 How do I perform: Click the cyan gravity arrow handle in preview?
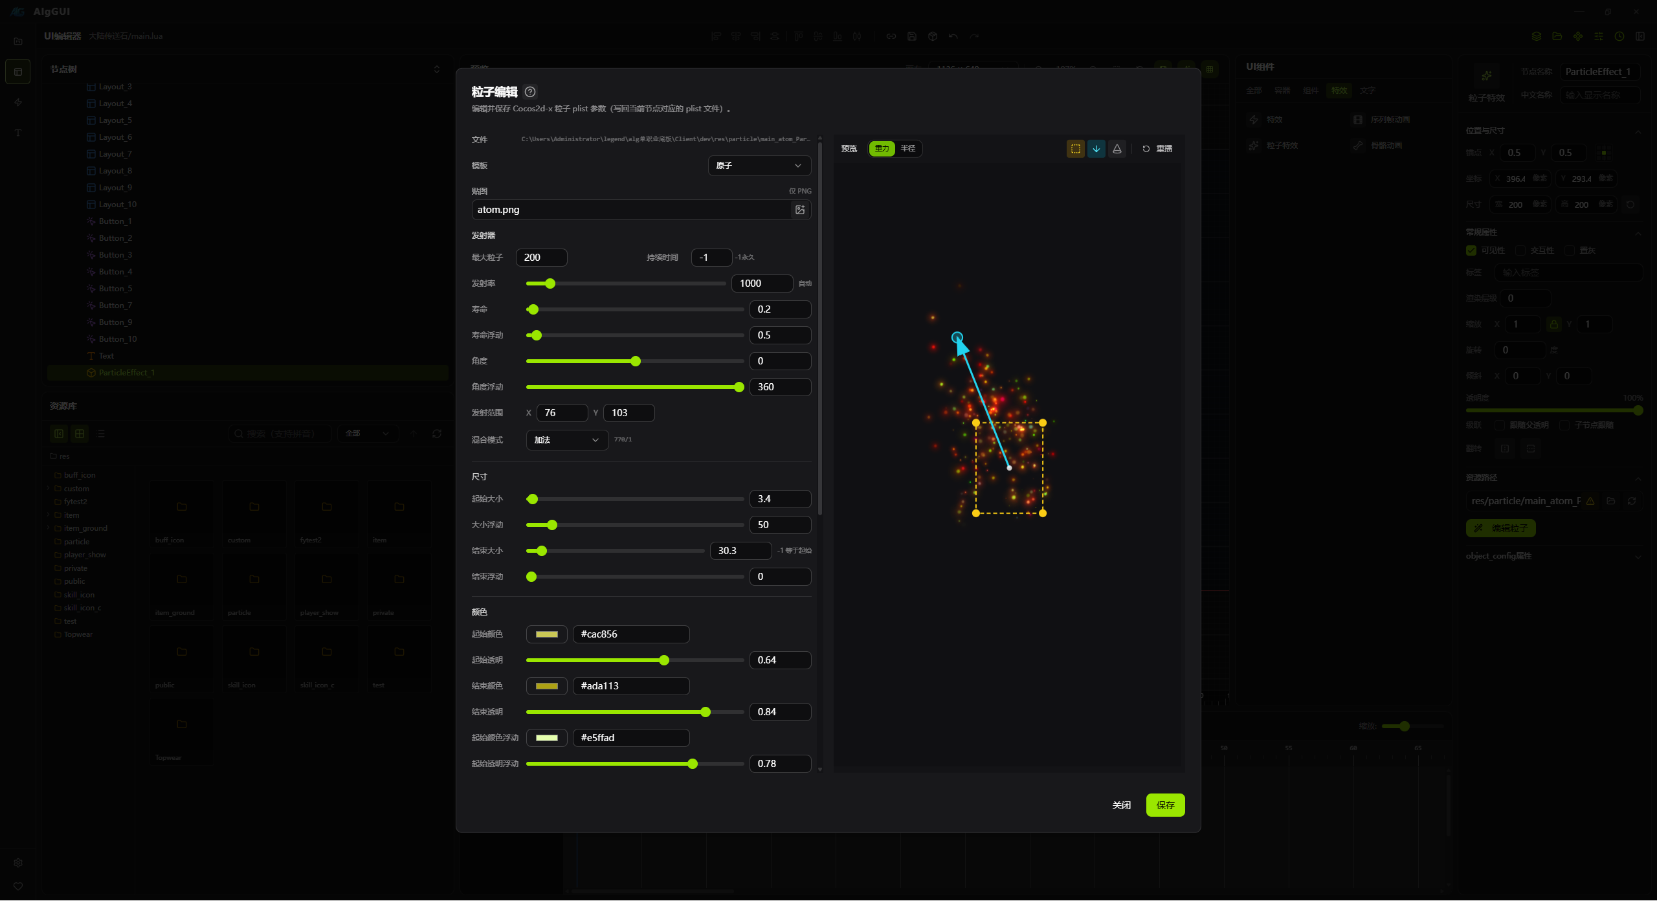point(957,337)
